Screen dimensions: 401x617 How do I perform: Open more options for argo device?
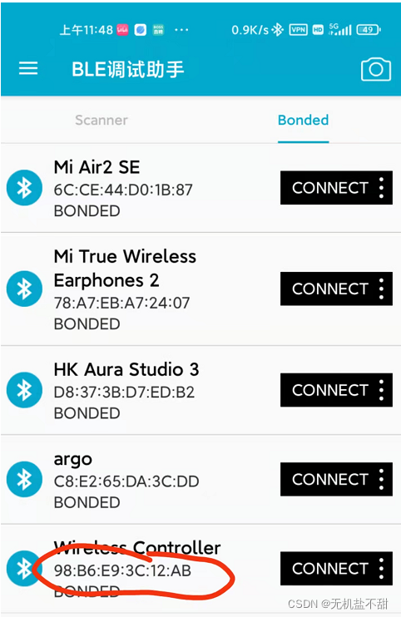381,479
